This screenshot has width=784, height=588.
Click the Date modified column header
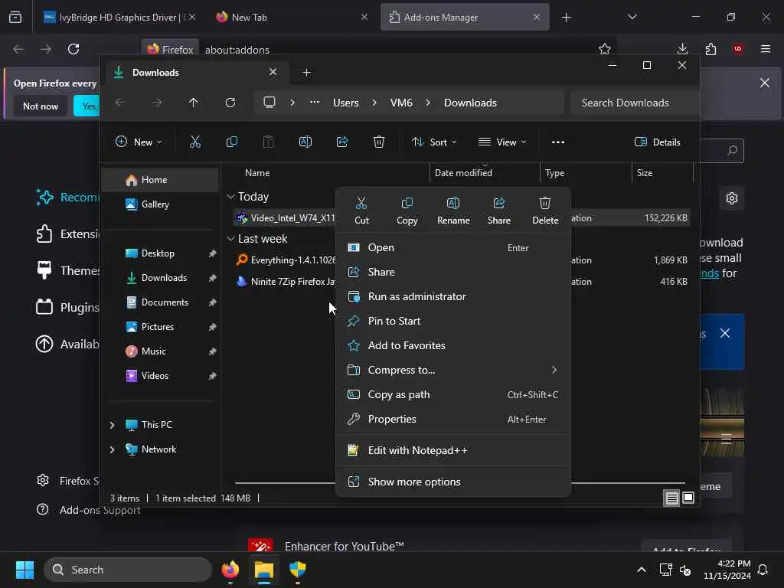coord(485,172)
